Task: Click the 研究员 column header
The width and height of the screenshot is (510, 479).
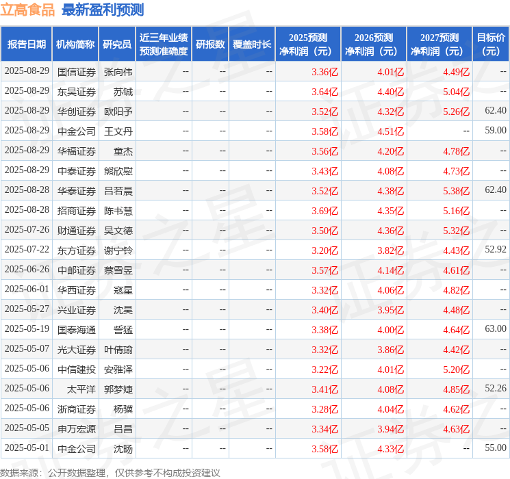Action: point(117,44)
